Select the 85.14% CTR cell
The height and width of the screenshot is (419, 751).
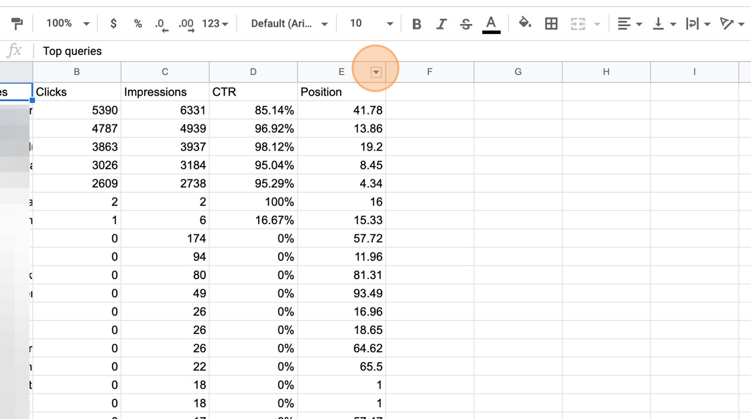pyautogui.click(x=253, y=110)
